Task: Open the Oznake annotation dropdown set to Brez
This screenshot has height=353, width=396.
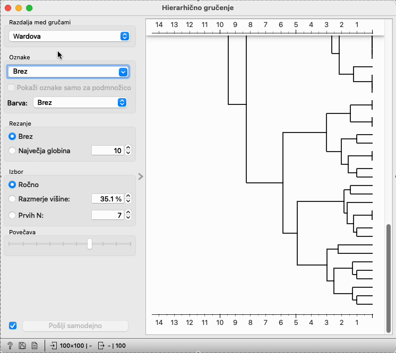Action: tap(68, 72)
